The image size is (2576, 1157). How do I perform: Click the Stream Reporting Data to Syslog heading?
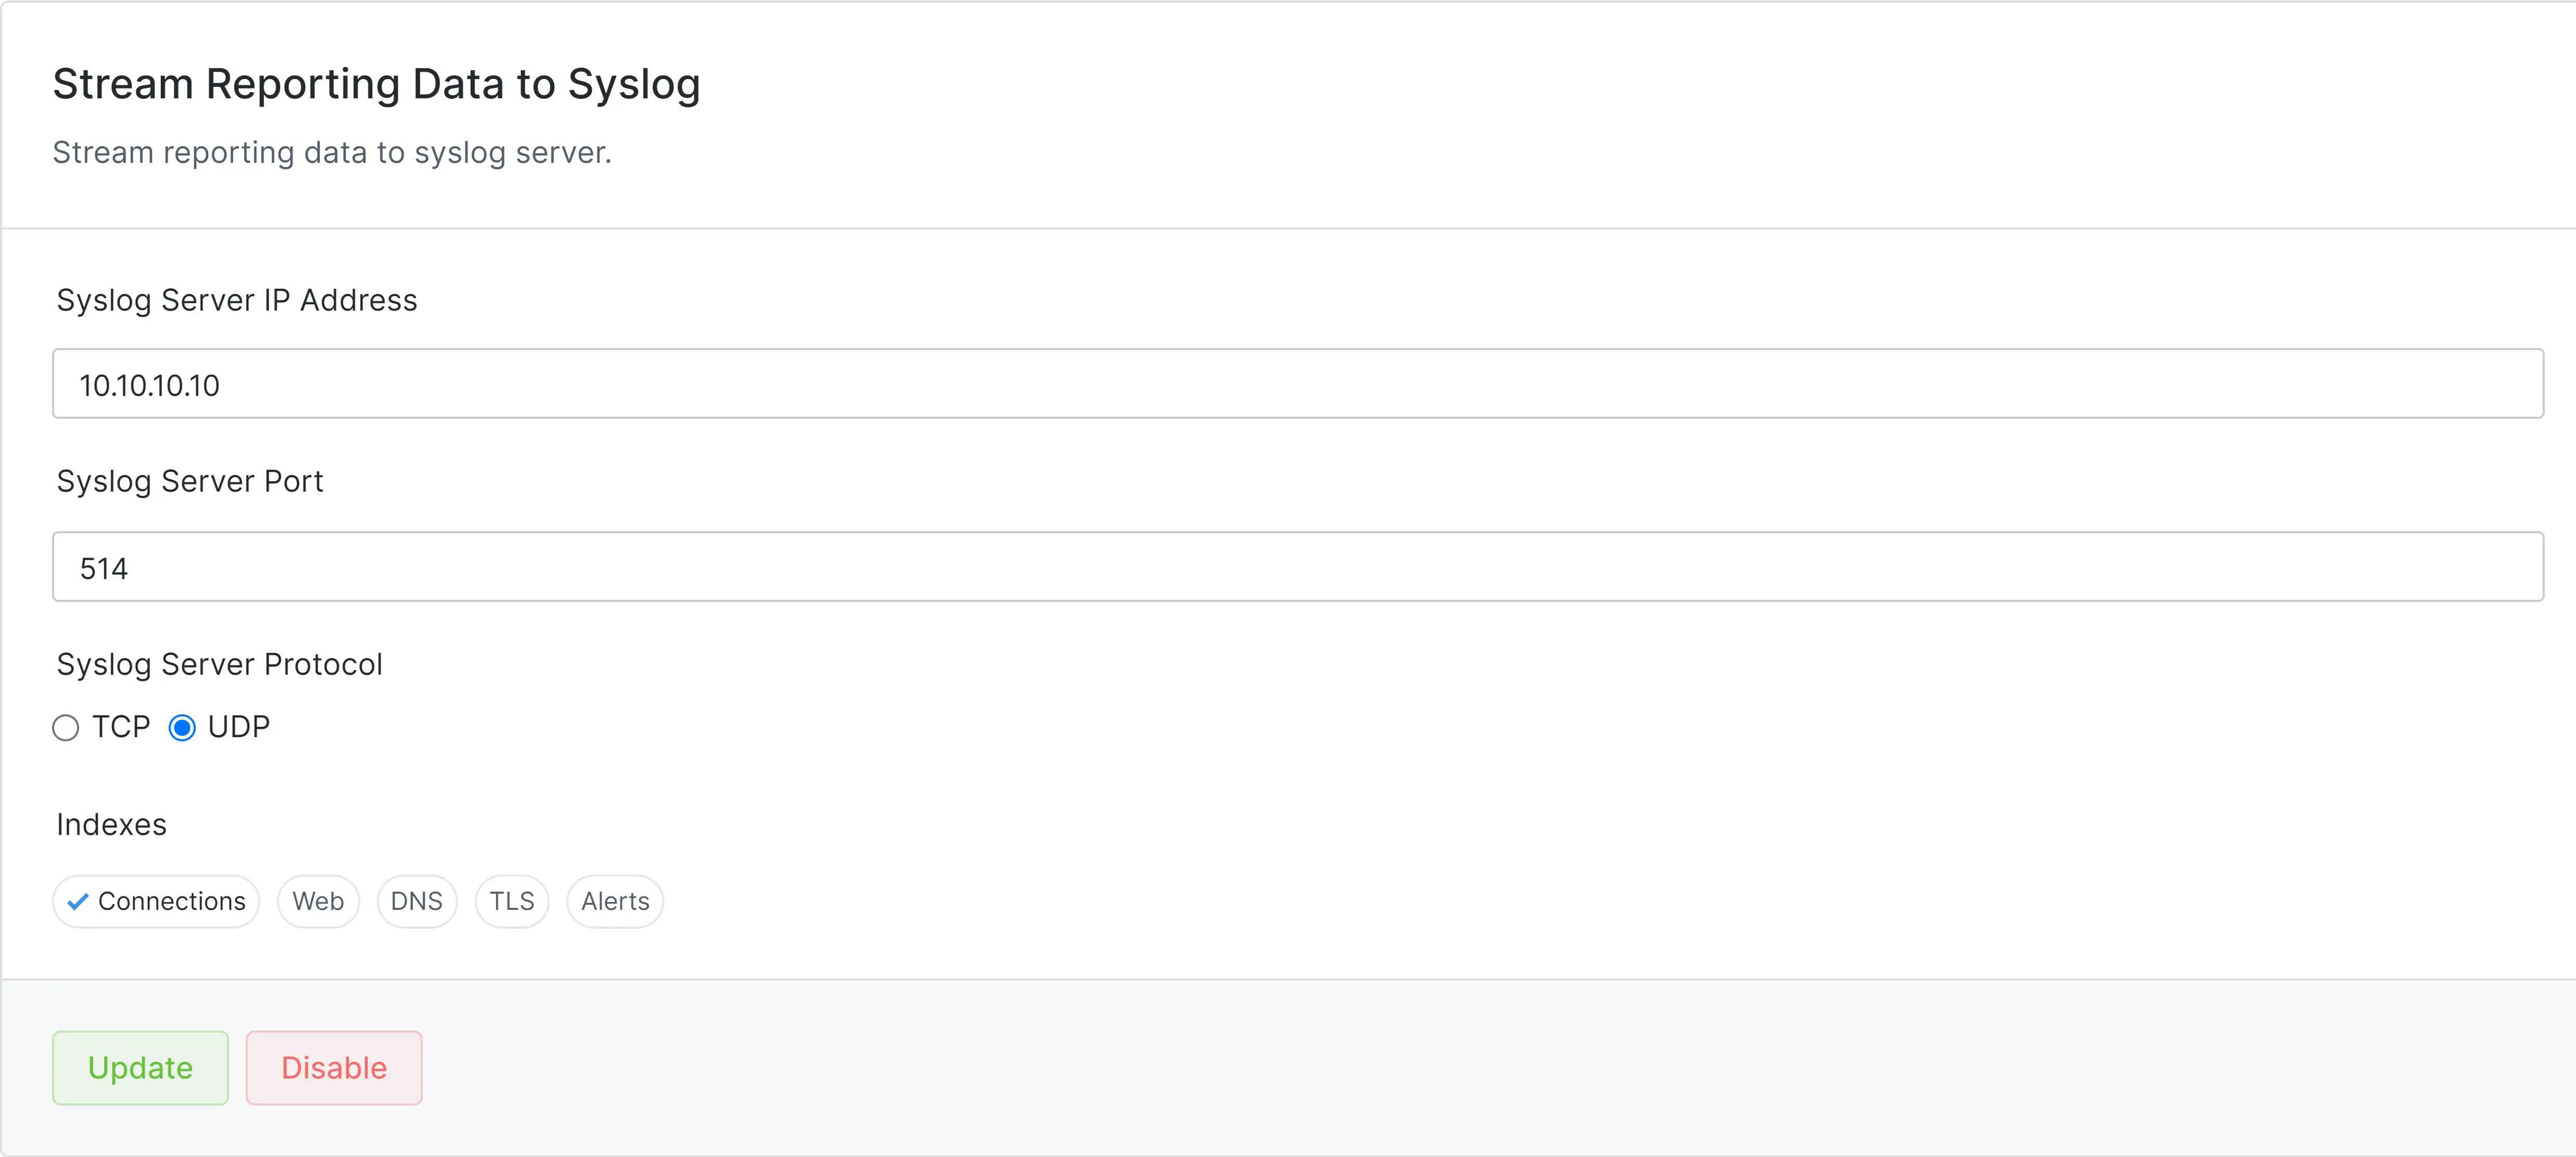click(x=376, y=84)
